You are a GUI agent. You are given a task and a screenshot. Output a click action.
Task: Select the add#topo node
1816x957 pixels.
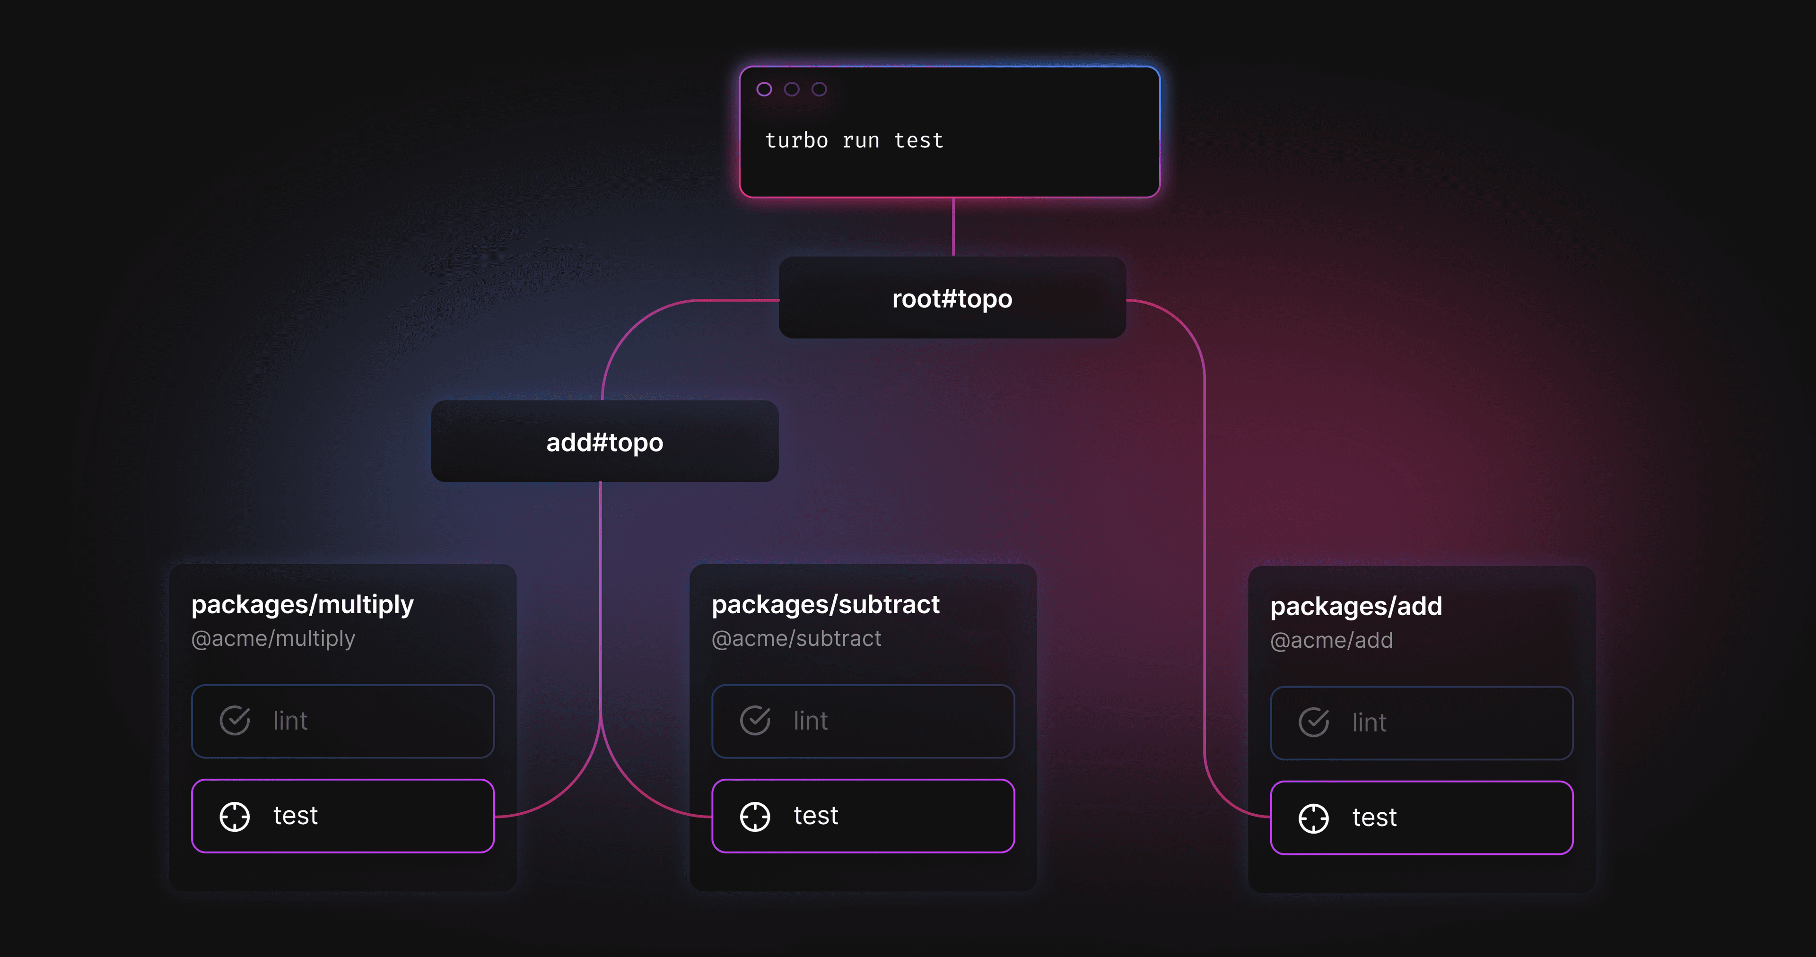(604, 442)
